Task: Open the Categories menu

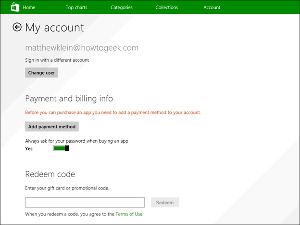Action: point(122,8)
